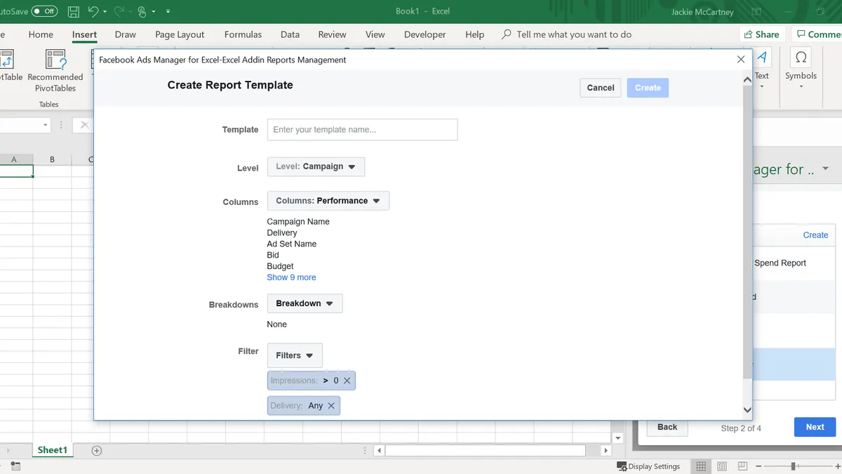Open the Columns: Performance dropdown

click(x=328, y=201)
